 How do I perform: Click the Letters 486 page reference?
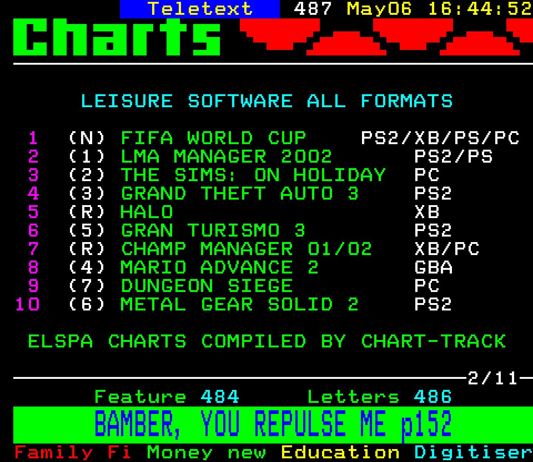pos(380,397)
